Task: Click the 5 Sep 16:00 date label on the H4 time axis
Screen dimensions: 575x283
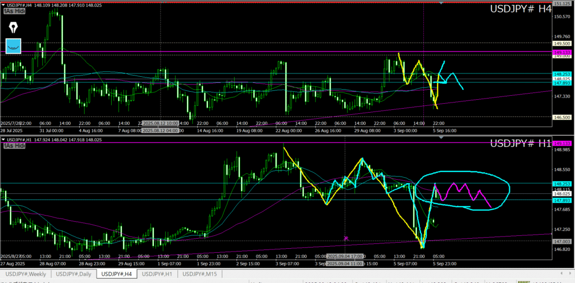Action: (444, 131)
